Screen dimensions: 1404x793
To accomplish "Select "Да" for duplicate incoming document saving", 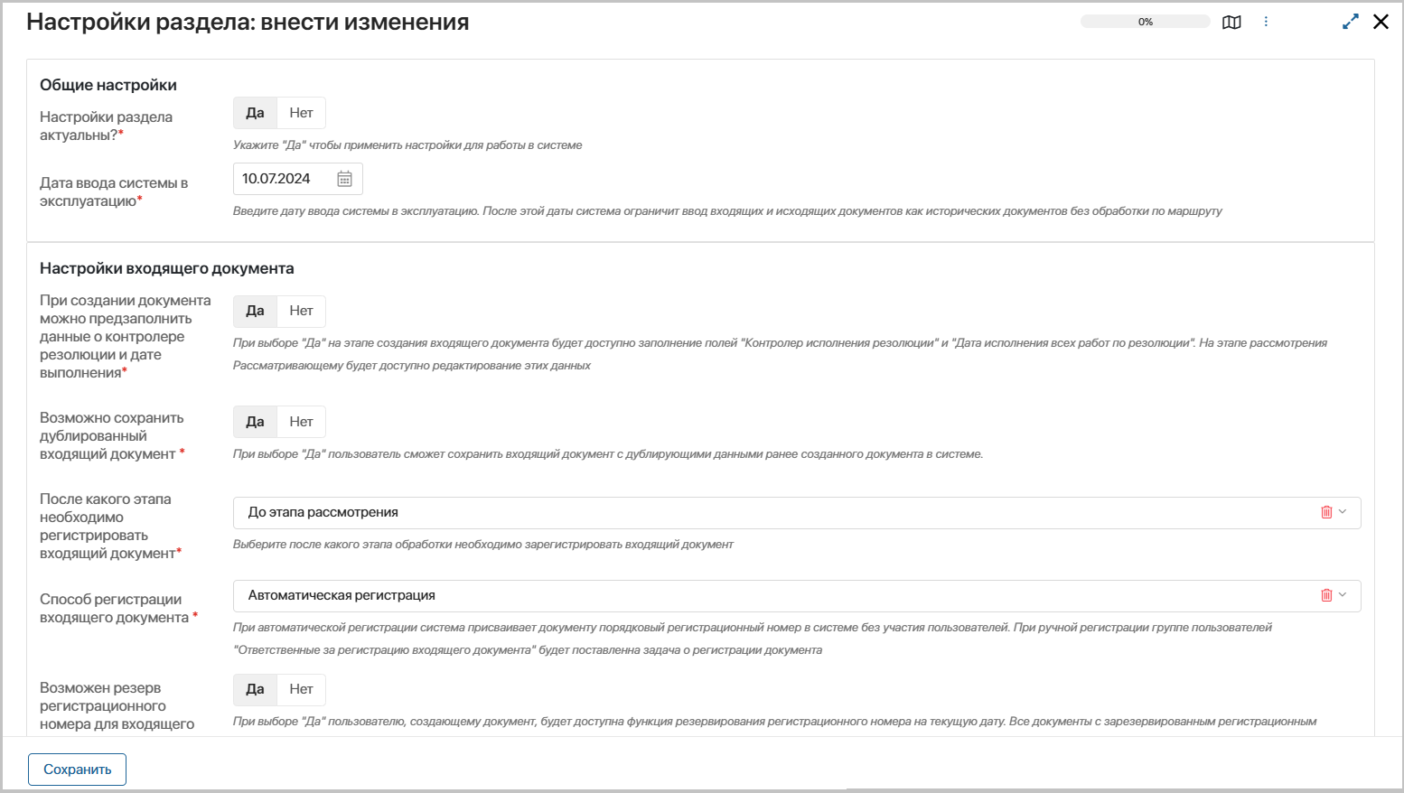I will 256,422.
